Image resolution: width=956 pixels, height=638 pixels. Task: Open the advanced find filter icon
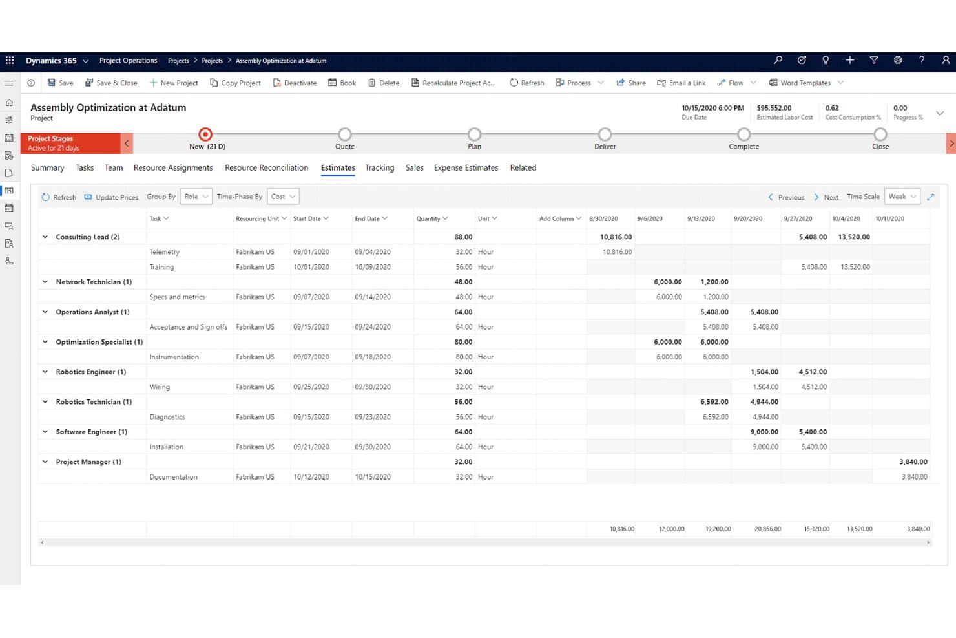pos(874,60)
